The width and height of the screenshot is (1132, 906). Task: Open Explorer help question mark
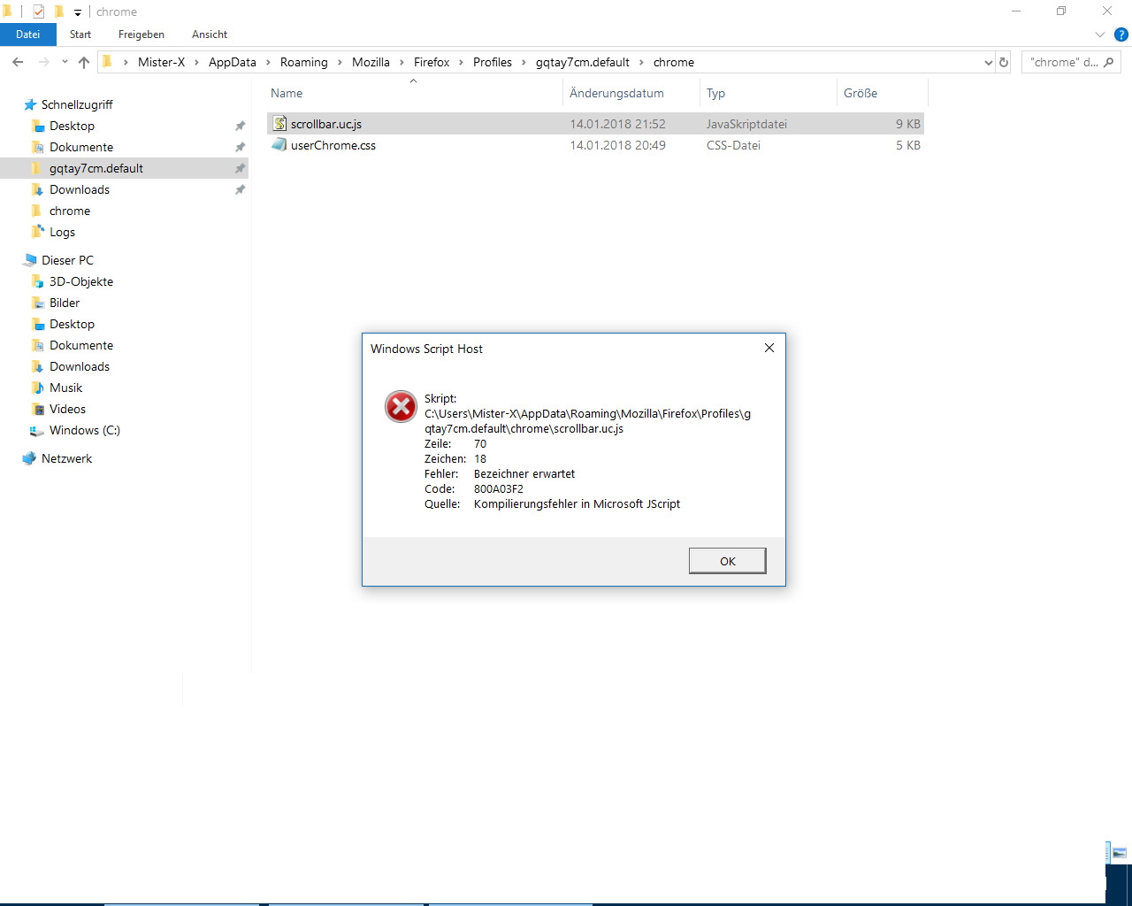click(1121, 35)
